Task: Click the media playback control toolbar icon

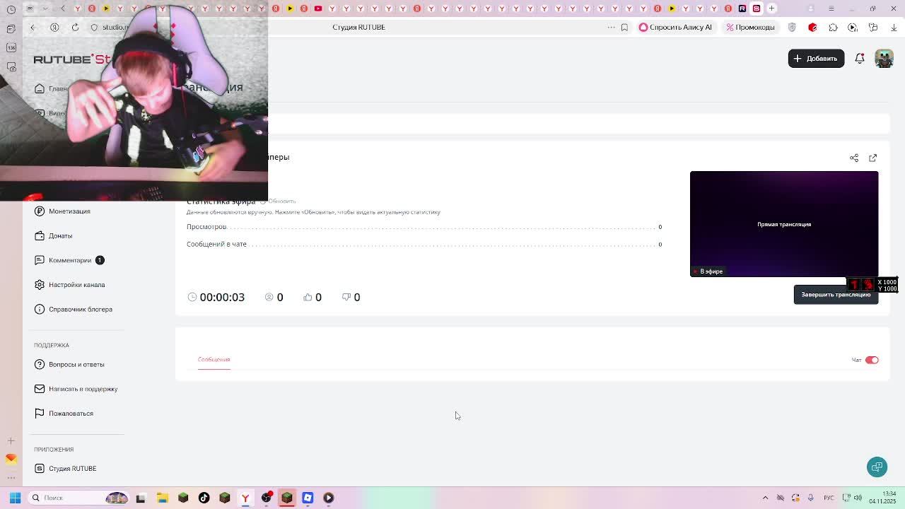Action: pos(853,28)
